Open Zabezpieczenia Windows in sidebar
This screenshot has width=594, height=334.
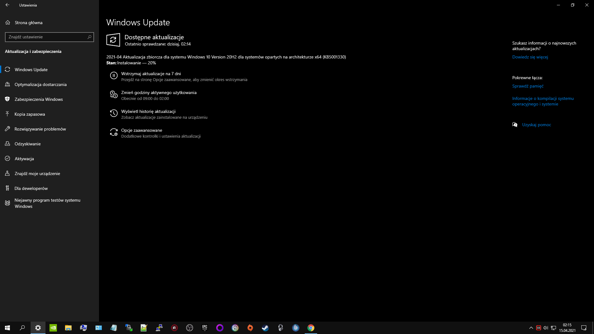(38, 99)
